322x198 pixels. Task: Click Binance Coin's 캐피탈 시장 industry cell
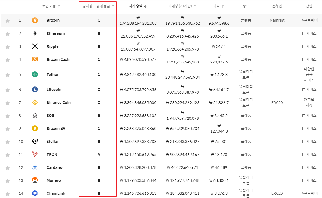(309, 102)
